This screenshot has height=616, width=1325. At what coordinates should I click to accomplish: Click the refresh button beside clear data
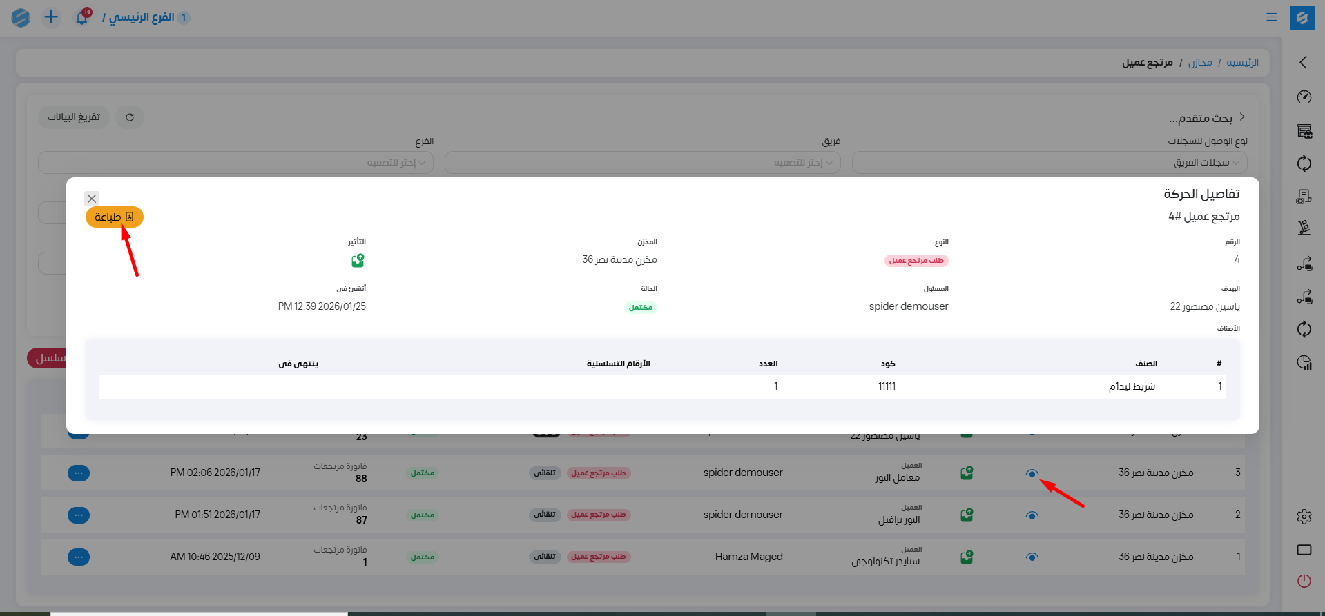click(130, 117)
